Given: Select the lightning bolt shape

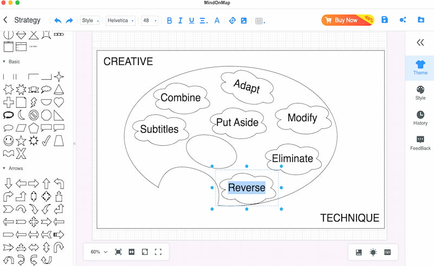Looking at the screenshot, I should click(34, 102).
